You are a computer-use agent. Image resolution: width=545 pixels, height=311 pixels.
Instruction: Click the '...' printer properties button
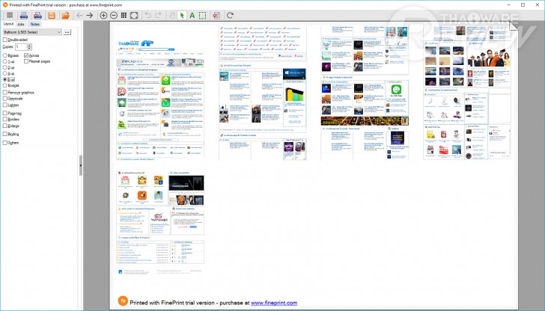[67, 32]
